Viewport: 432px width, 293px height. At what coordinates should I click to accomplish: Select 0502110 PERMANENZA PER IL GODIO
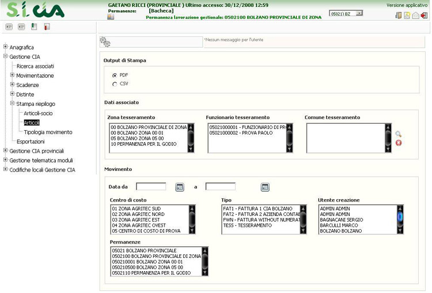pos(151,273)
